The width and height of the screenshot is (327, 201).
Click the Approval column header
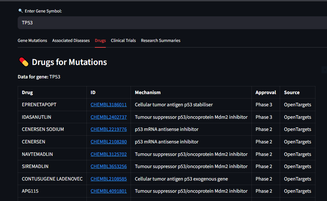[266, 92]
